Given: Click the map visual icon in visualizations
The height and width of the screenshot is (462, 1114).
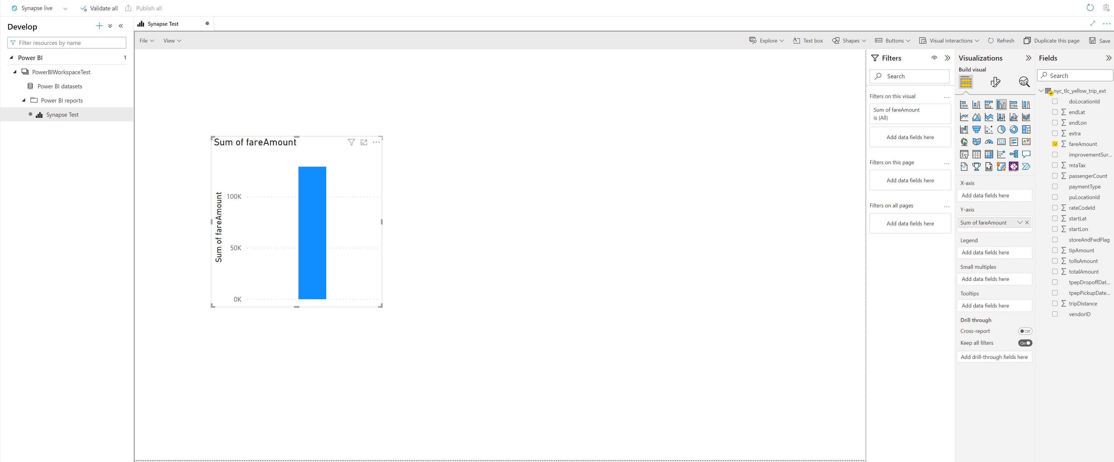Looking at the screenshot, I should pos(965,142).
